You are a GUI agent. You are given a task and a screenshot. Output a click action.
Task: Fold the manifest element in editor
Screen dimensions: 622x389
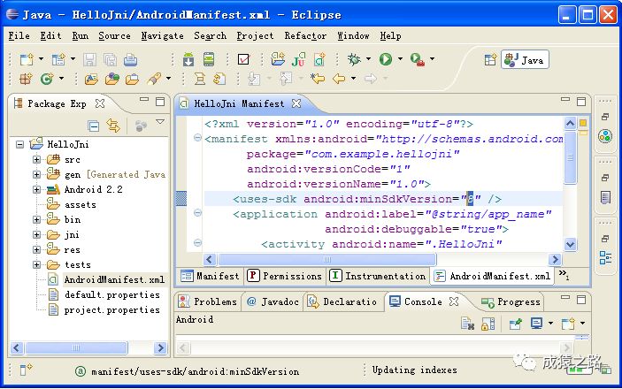tap(197, 138)
